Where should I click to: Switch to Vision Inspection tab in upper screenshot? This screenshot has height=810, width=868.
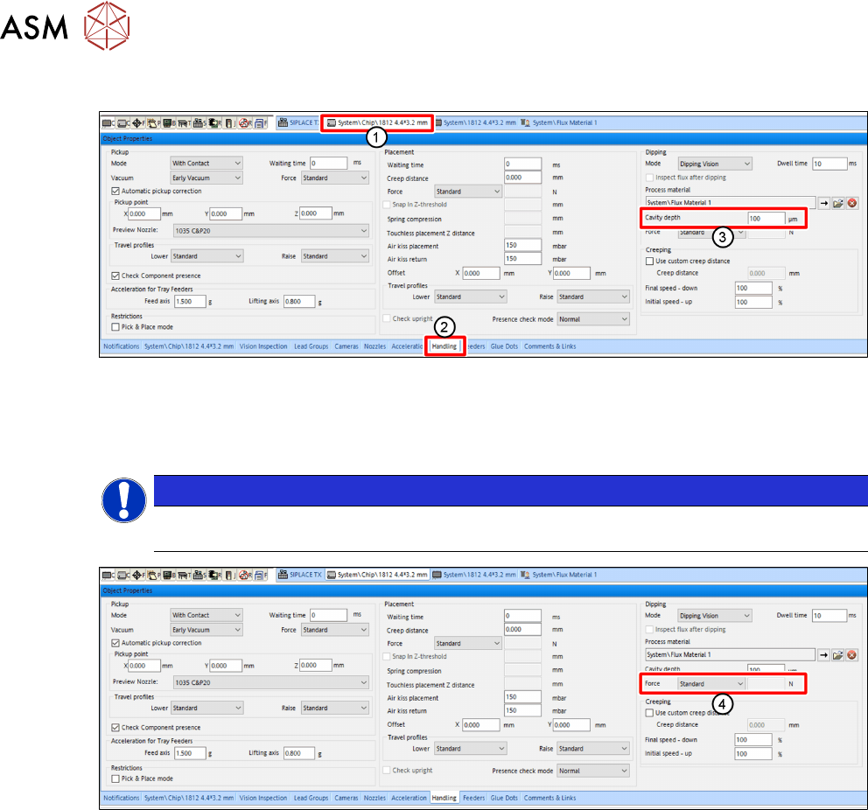(263, 346)
